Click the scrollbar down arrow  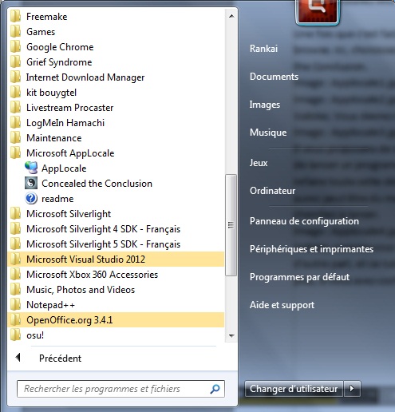[x=231, y=336]
